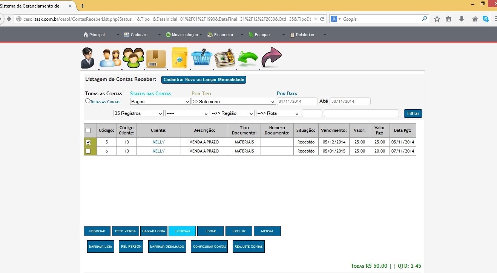This screenshot has height=273, width=497.
Task: Open the 35 Registros dropdown
Action: [x=138, y=113]
